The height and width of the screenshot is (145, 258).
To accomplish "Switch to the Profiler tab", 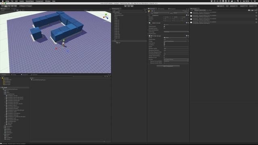I will pyautogui.click(x=14, y=75).
